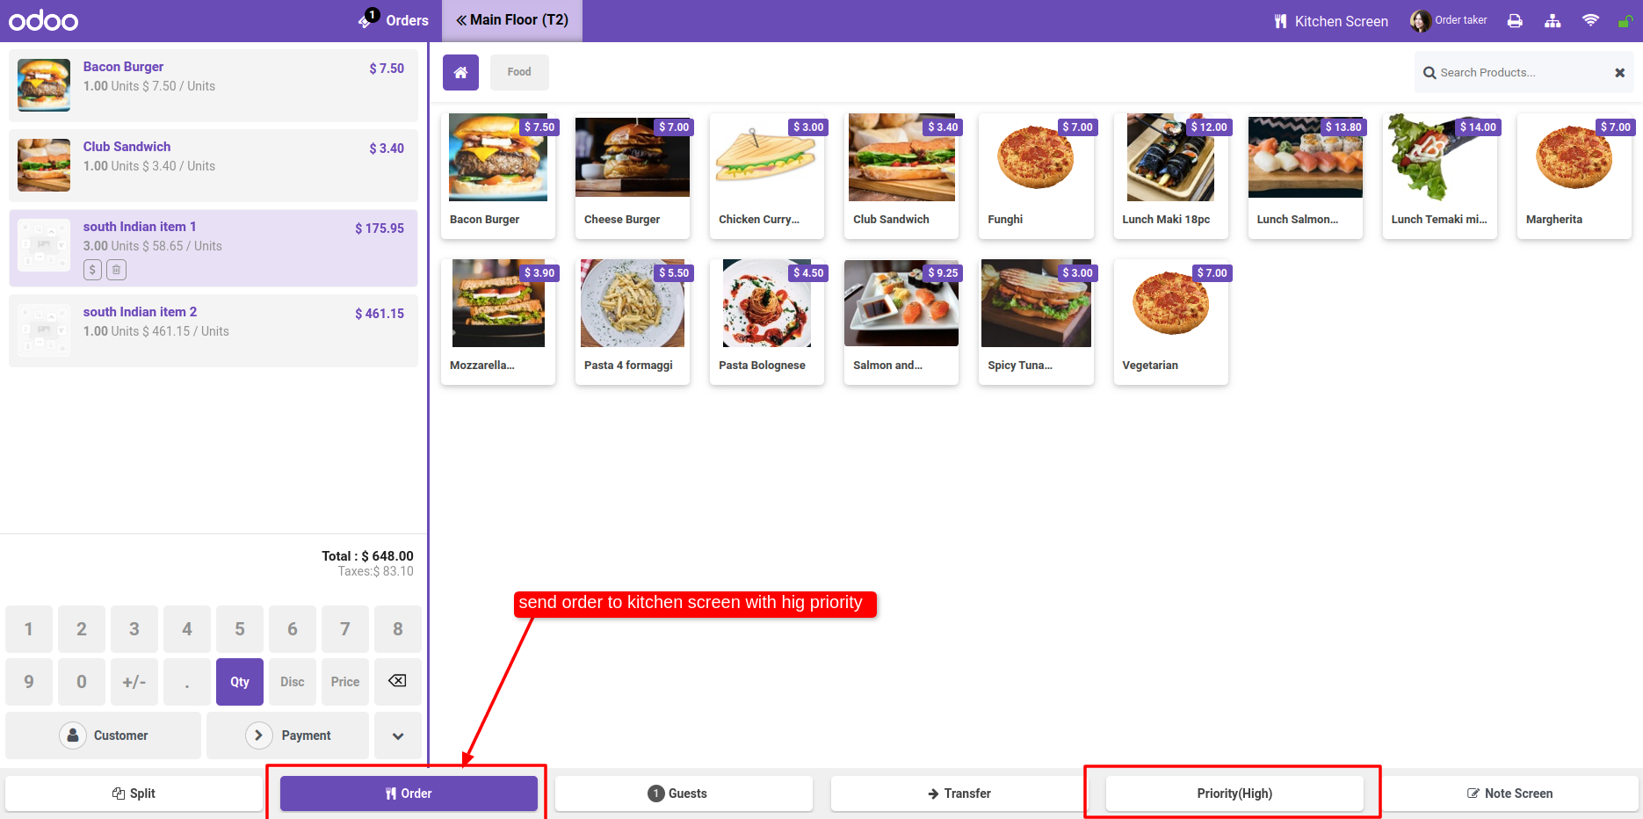Click Priority(High) button
Image resolution: width=1643 pixels, height=819 pixels.
[1234, 794]
